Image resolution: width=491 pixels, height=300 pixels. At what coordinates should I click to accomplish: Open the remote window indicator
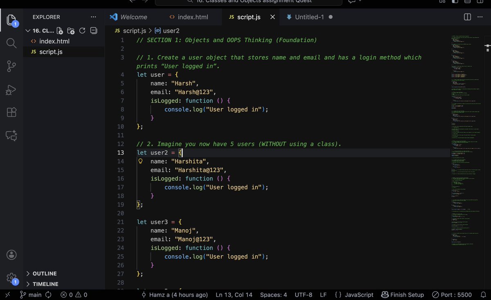pyautogui.click(x=7, y=295)
